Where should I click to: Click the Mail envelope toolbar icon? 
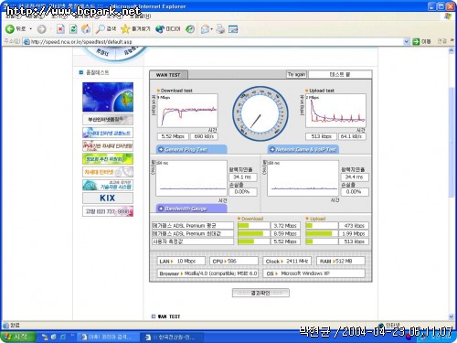coord(205,29)
